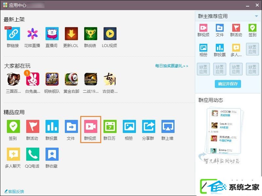
Task: Click the 确定并保存 button
Action: [228, 84]
